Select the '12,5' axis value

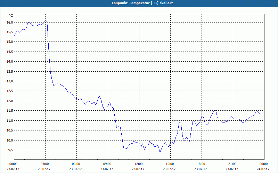coord(10,91)
